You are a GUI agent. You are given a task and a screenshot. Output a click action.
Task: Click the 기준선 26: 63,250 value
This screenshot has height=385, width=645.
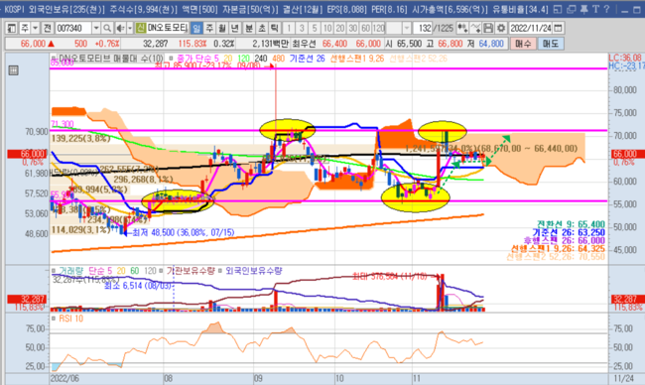570,232
